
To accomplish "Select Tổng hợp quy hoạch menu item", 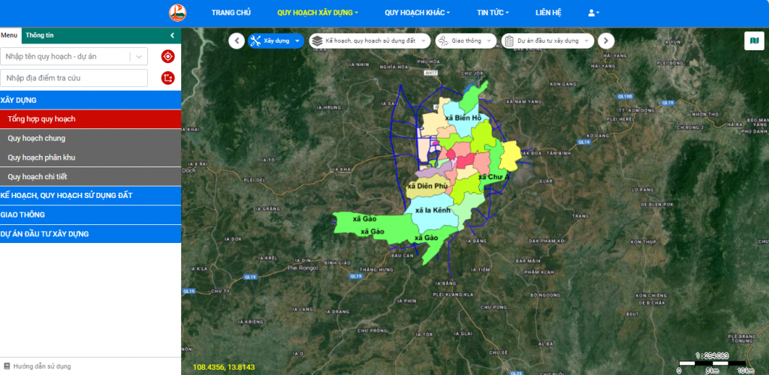I will point(90,119).
